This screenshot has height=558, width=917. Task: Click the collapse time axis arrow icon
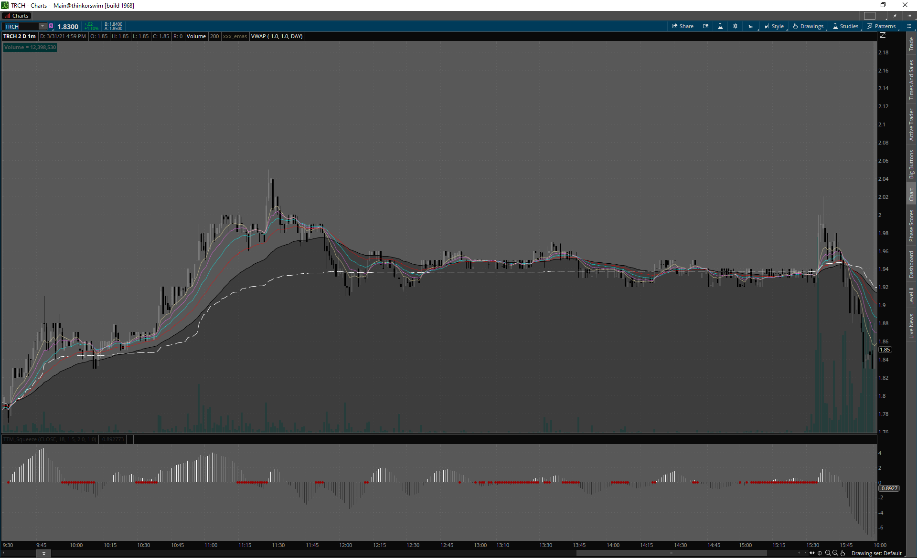click(43, 553)
